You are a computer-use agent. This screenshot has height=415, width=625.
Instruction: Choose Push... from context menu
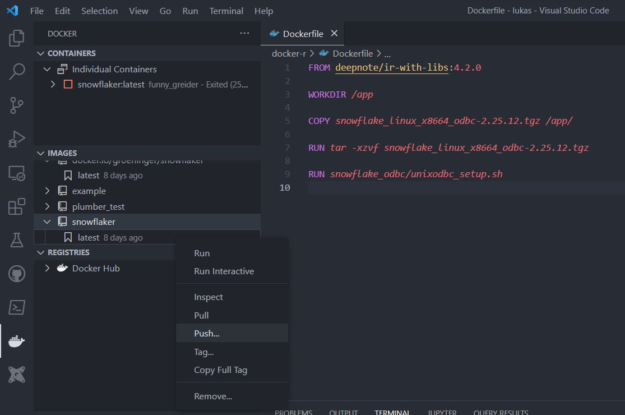coord(232,333)
